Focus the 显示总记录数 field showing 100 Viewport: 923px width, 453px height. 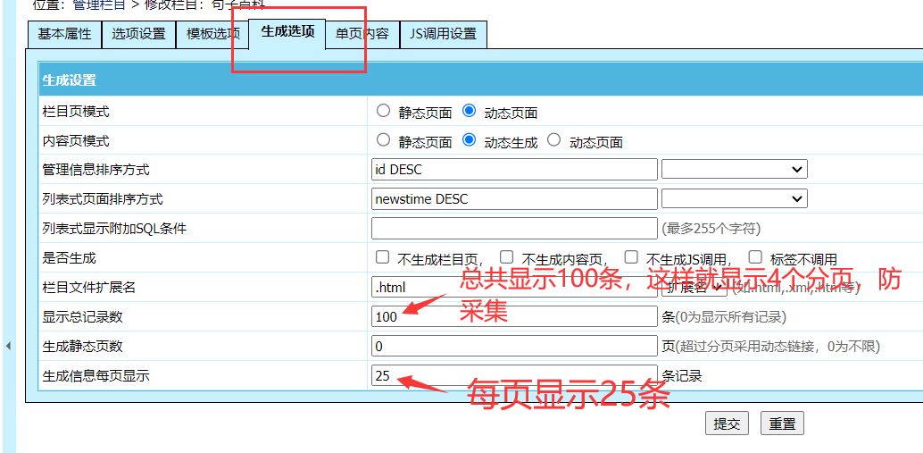tap(514, 316)
